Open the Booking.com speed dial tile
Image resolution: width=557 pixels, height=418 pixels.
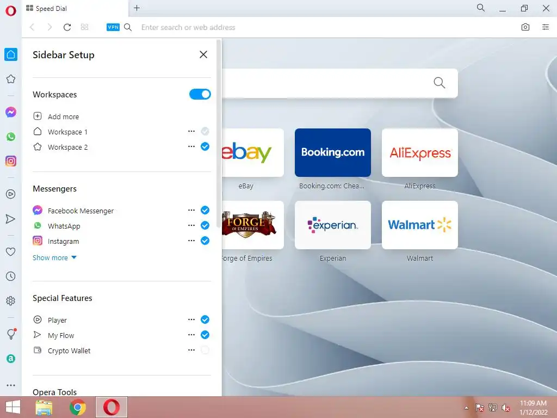point(333,152)
